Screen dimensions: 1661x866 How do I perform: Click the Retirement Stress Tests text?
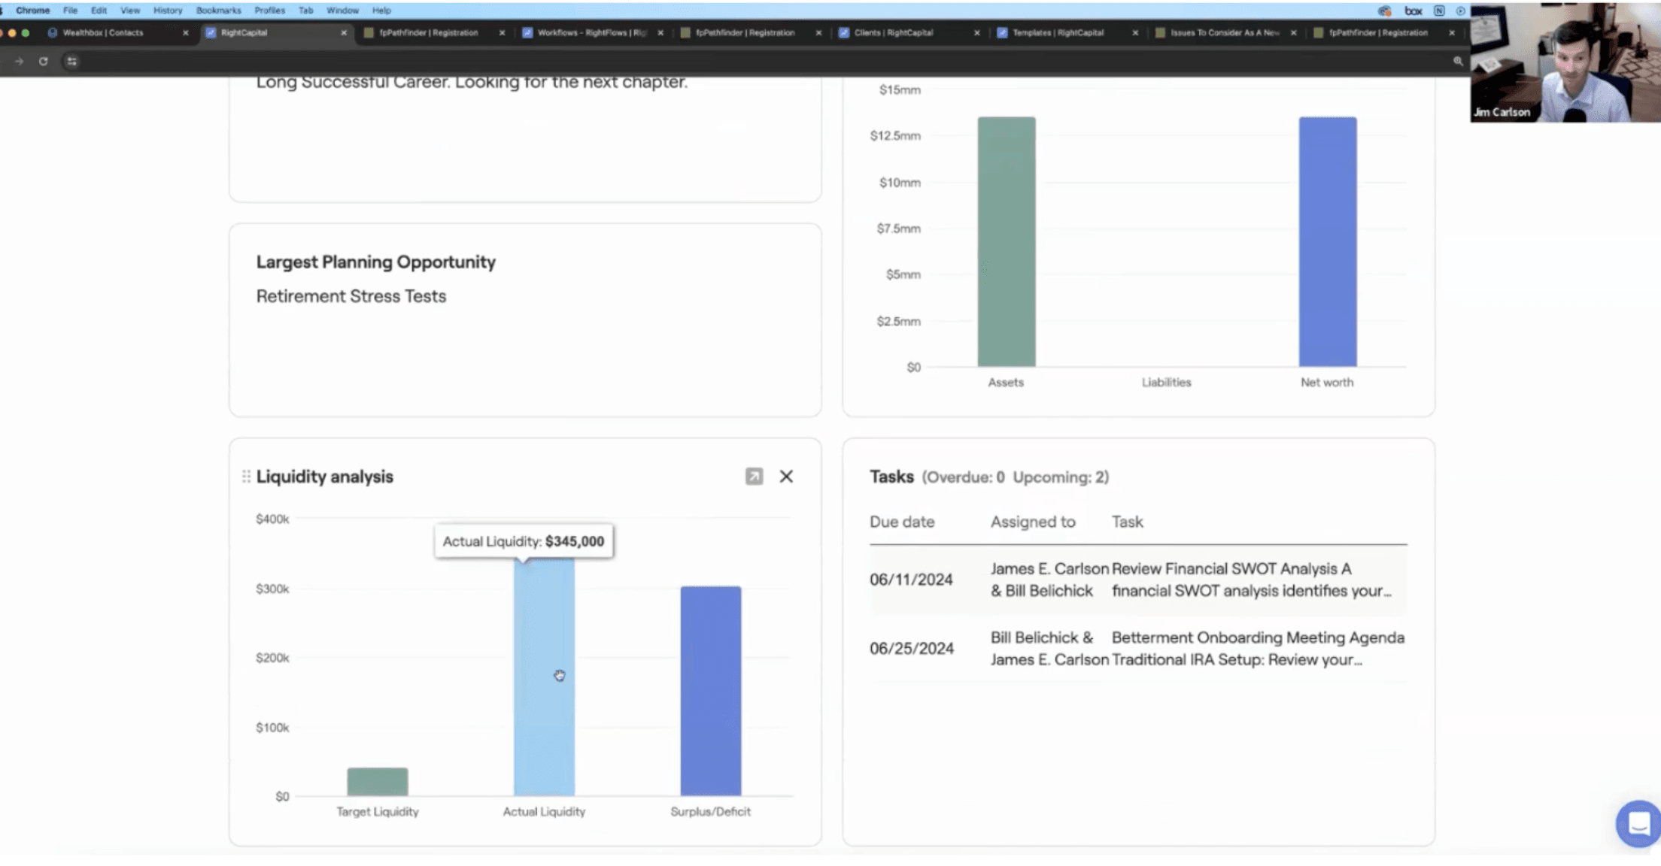pyautogui.click(x=351, y=296)
